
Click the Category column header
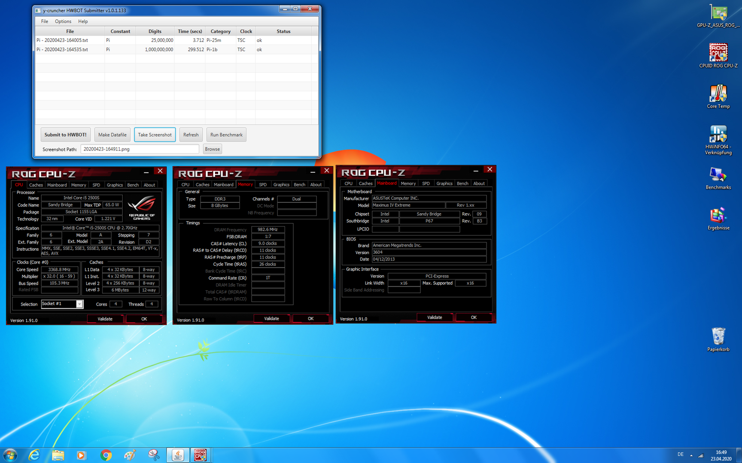221,31
